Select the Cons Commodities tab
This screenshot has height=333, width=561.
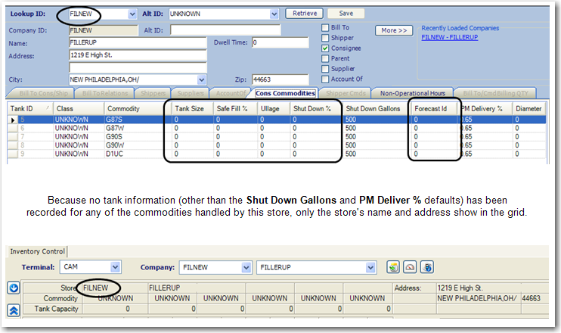pyautogui.click(x=285, y=93)
